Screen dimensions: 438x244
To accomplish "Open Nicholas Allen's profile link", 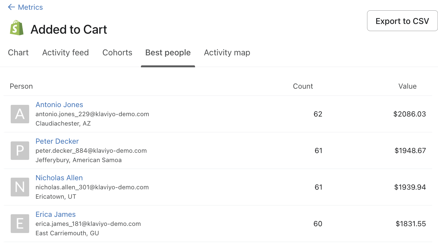I will point(59,178).
